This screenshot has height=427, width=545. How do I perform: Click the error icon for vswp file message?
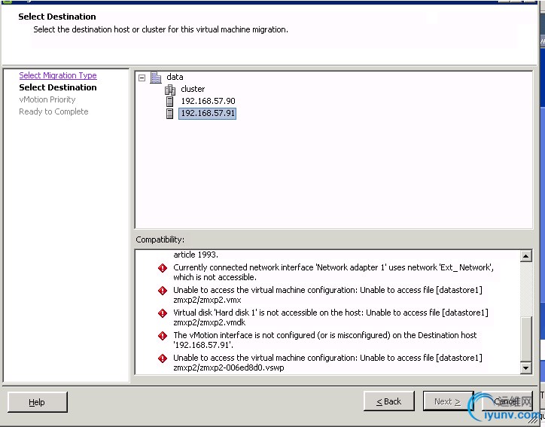click(163, 358)
